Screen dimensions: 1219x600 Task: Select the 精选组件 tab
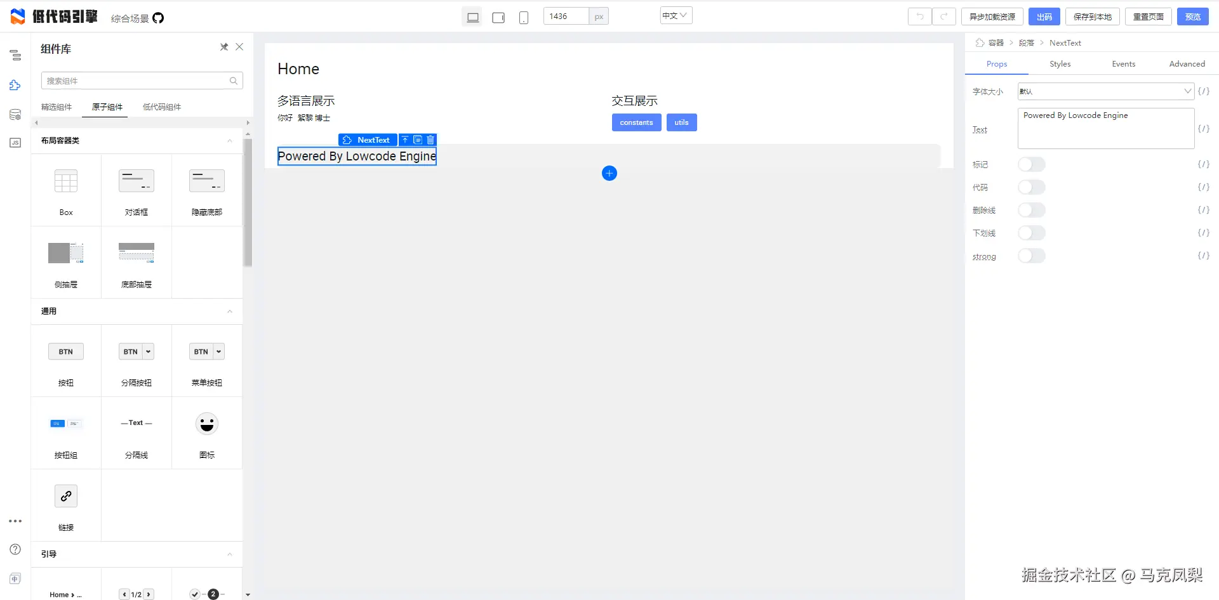click(x=57, y=107)
